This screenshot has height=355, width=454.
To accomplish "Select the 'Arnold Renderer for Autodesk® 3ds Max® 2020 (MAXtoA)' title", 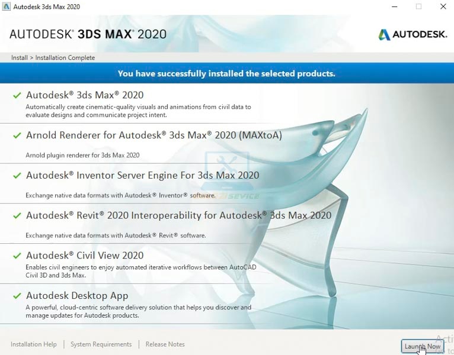I will tap(154, 135).
